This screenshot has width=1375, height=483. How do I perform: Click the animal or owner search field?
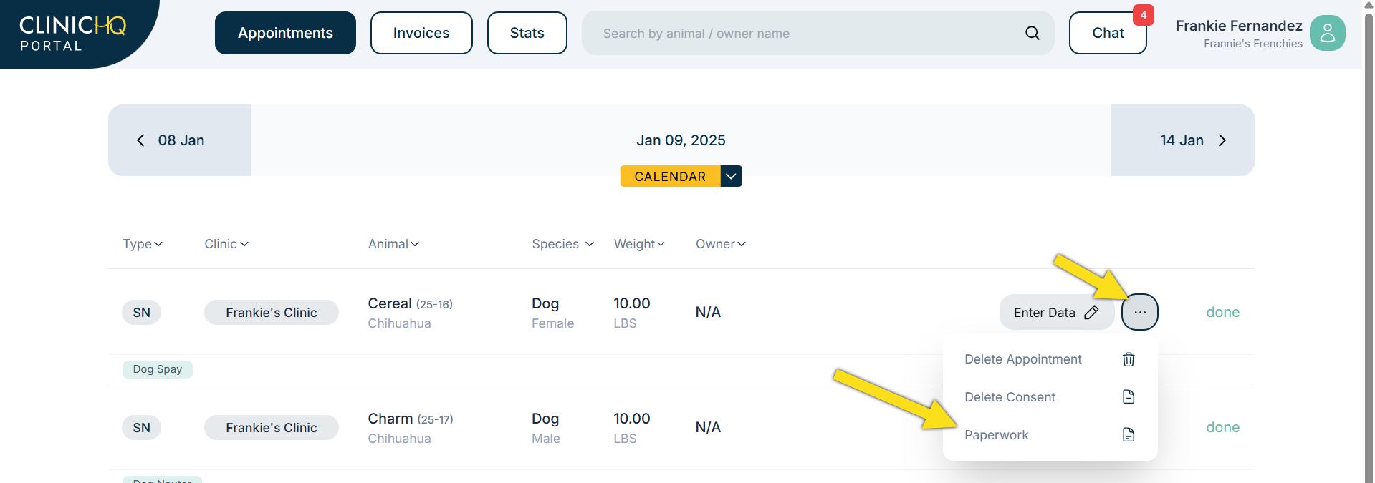point(803,34)
